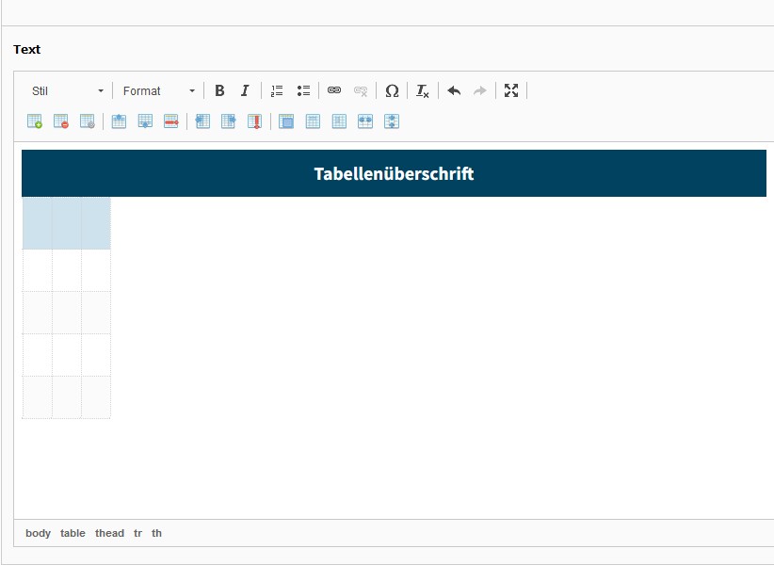
Task: Open the Stil dropdown
Action: tap(68, 91)
